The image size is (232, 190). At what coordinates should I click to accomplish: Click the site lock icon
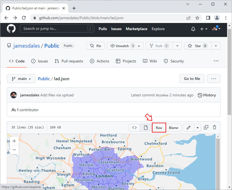click(35, 18)
